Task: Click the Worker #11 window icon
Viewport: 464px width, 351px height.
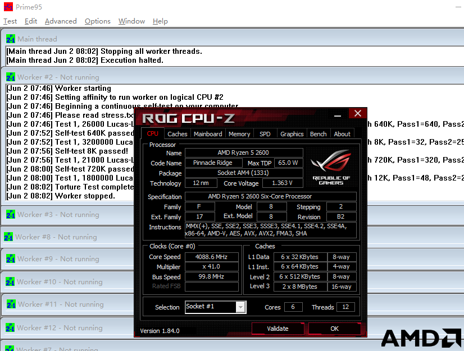Action: coord(11,304)
